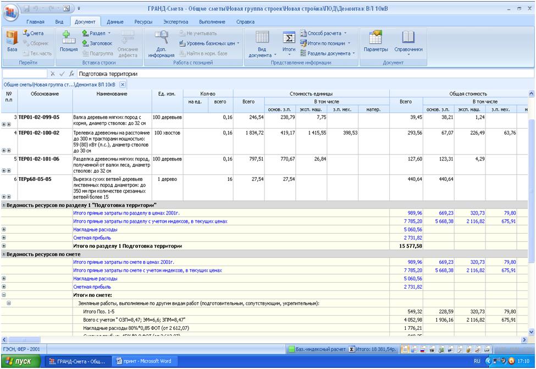The width and height of the screenshot is (536, 369).
Task: Open Доп. информация for the position
Action: (x=161, y=41)
